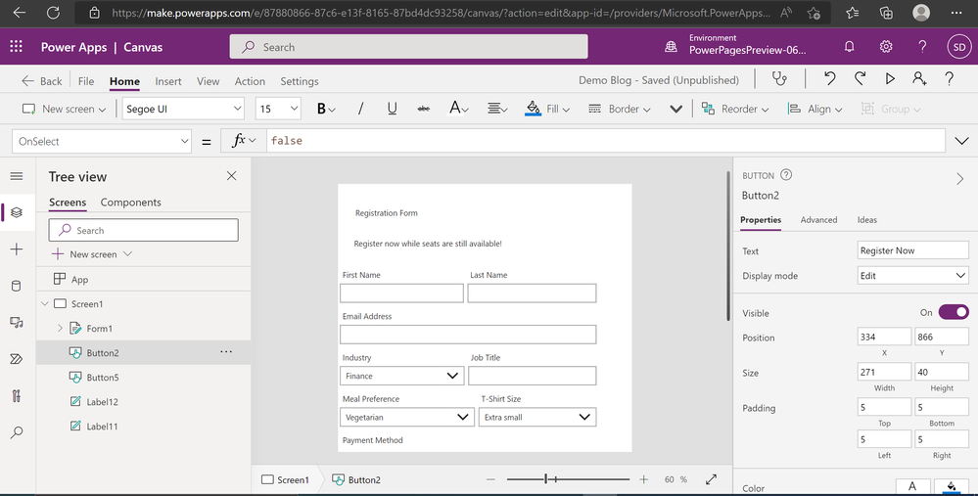Close the Tree view panel
978x496 pixels.
231,176
